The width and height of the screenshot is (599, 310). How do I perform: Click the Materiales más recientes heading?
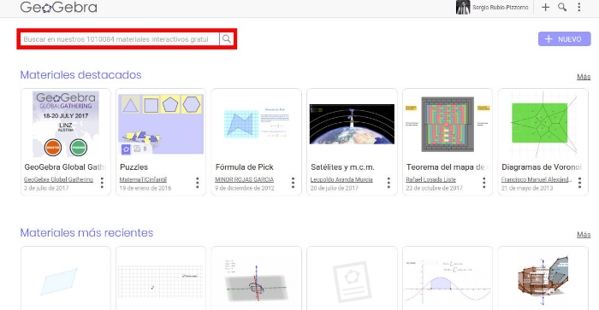(86, 232)
